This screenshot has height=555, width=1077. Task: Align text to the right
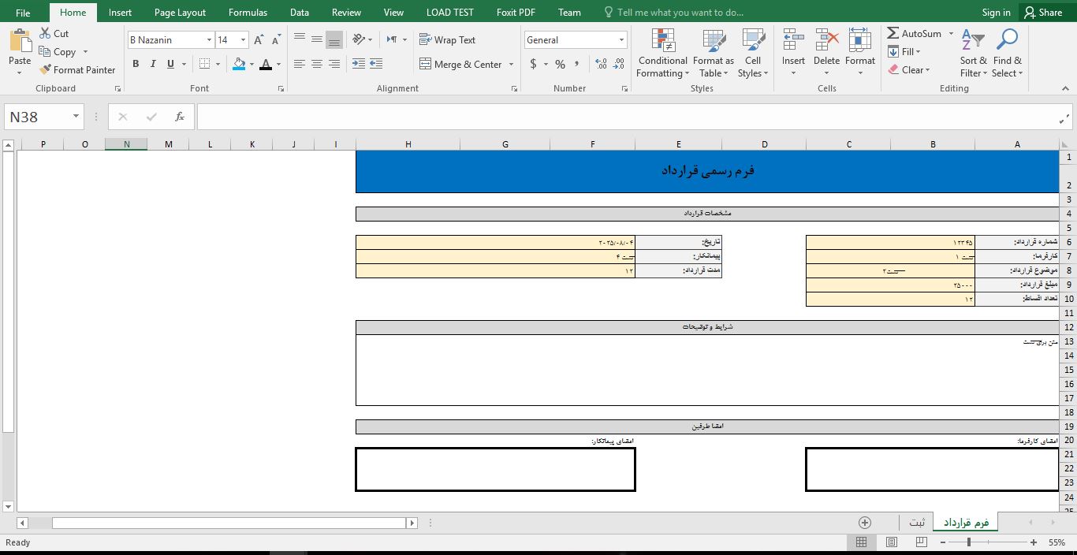(x=334, y=64)
